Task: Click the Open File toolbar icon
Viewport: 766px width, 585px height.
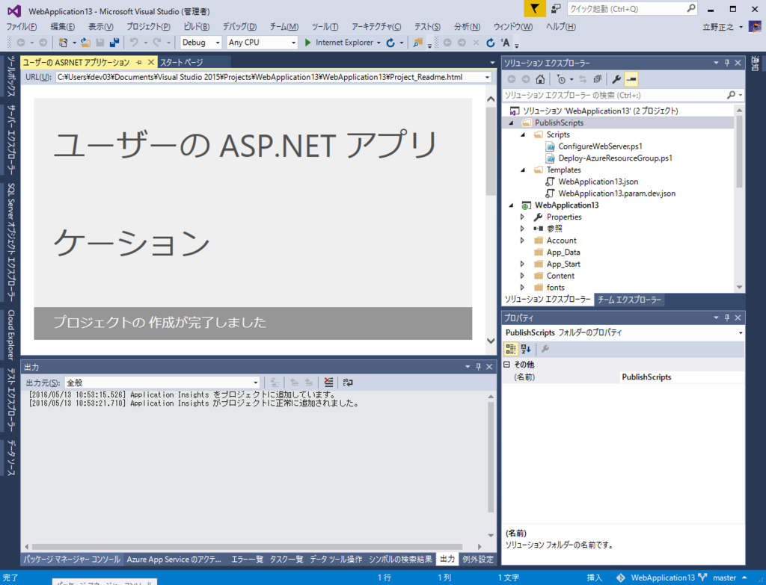Action: [x=85, y=43]
